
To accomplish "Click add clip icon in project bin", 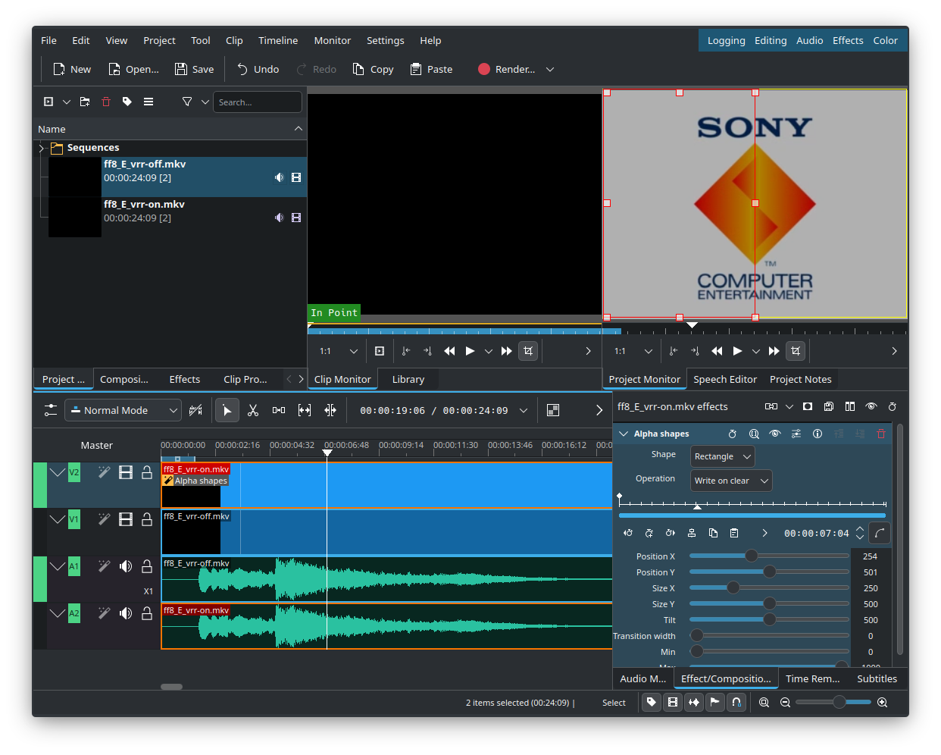I will (x=48, y=102).
